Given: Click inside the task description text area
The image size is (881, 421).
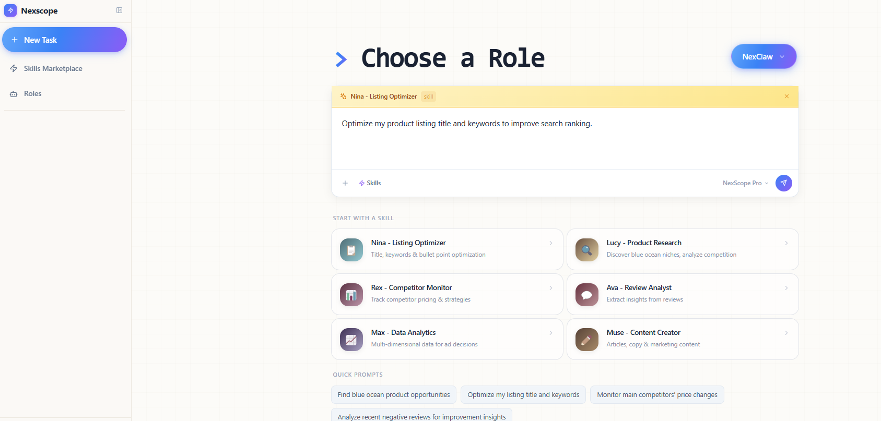Looking at the screenshot, I should [564, 138].
